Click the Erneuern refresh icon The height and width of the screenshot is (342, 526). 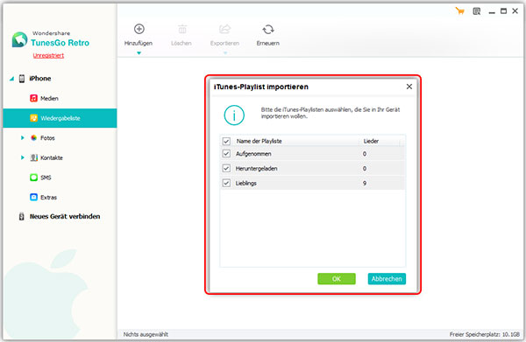click(x=268, y=30)
